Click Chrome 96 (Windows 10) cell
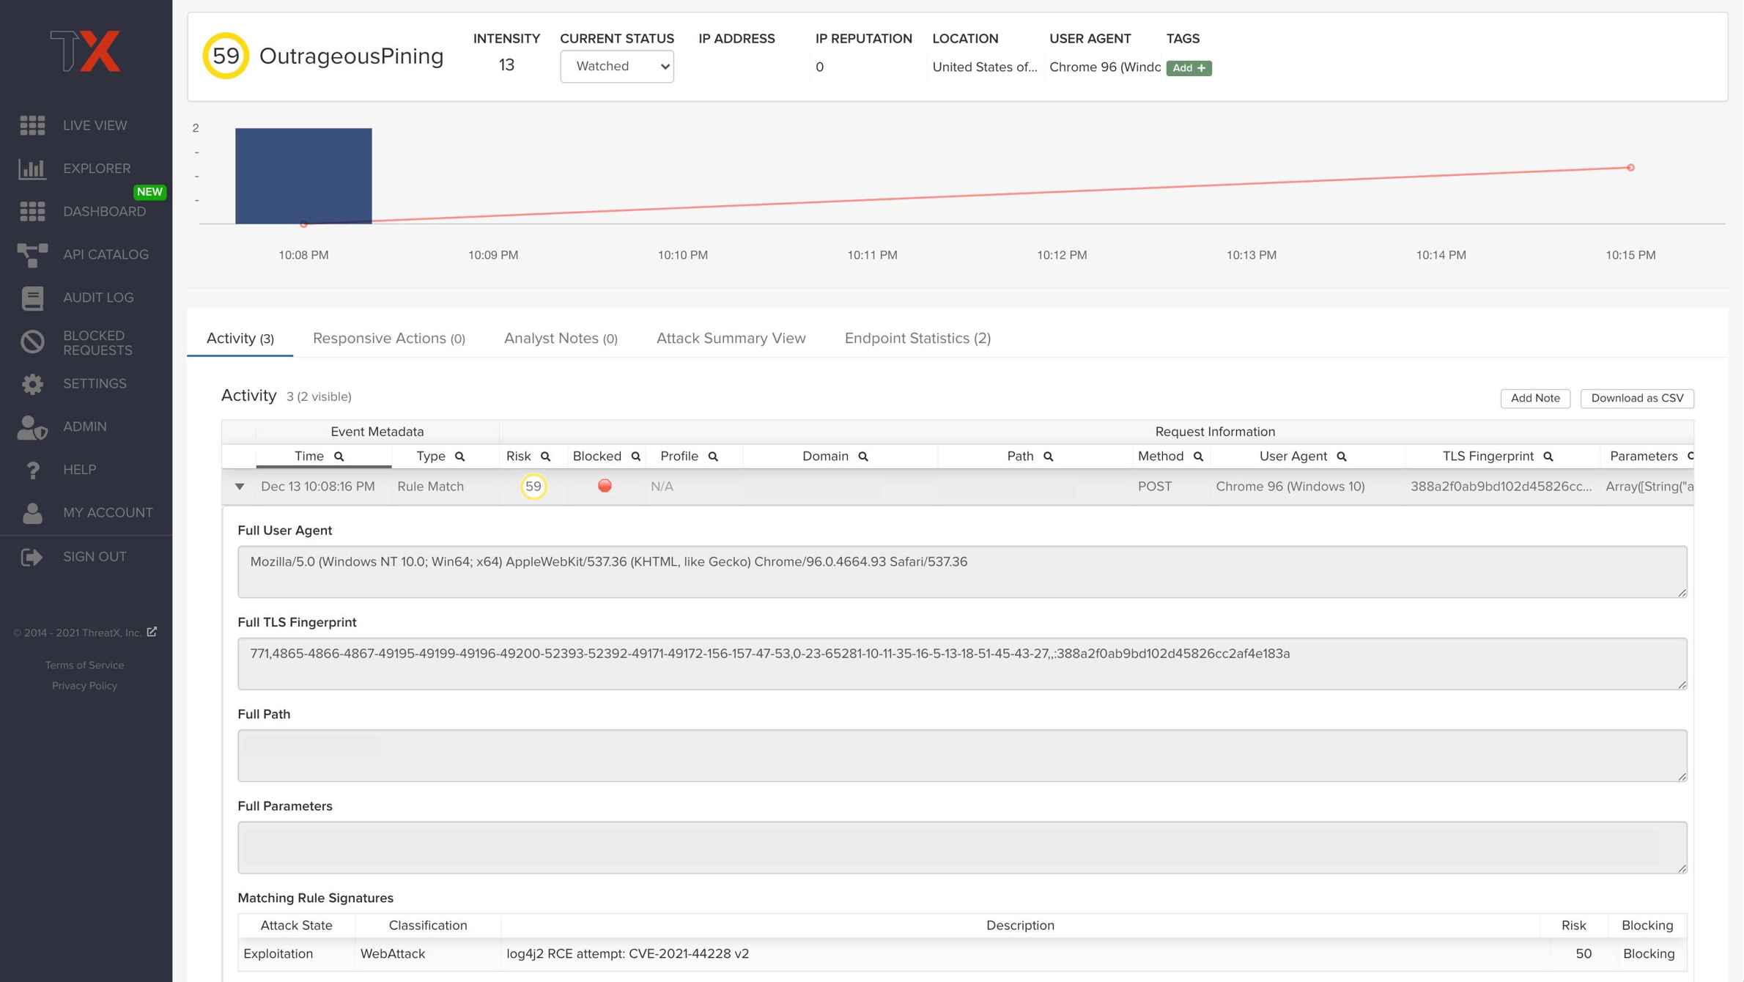1744x982 pixels. (x=1290, y=487)
